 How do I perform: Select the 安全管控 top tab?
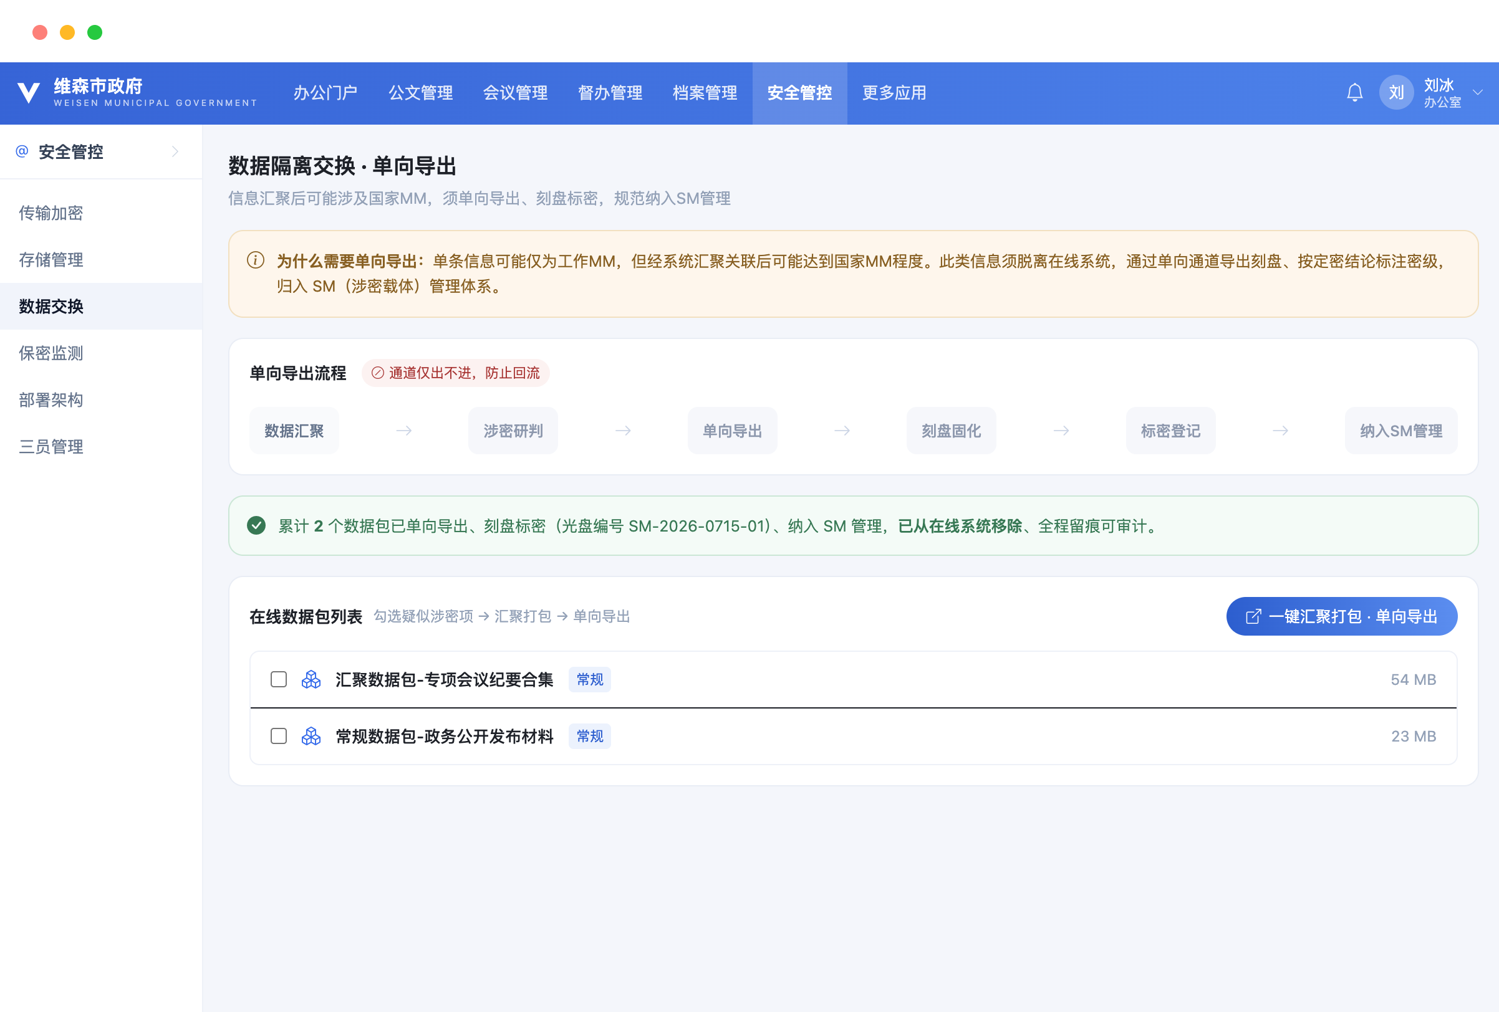coord(800,93)
